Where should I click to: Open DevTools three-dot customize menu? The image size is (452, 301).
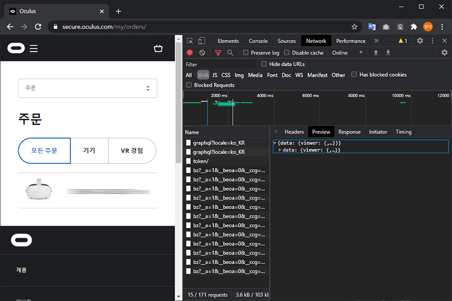[x=433, y=41]
